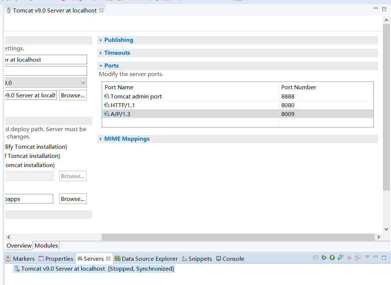This screenshot has height=285, width=391.
Task: Click the empty host name field
Action: click(46, 71)
